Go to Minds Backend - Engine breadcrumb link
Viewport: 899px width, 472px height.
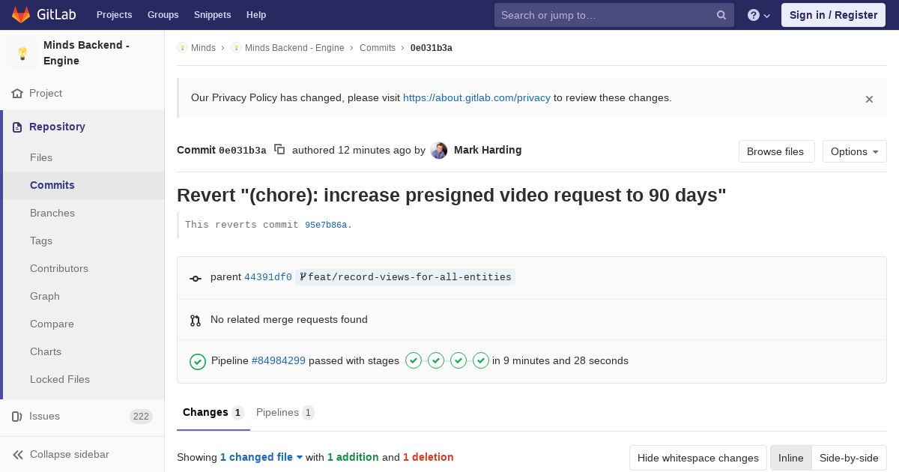coord(294,48)
